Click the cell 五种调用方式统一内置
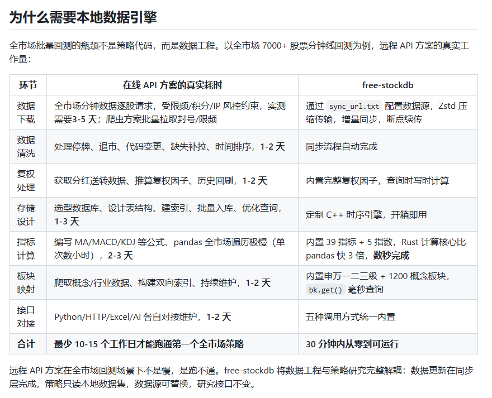This screenshot has height=398, width=492. [x=388, y=317]
